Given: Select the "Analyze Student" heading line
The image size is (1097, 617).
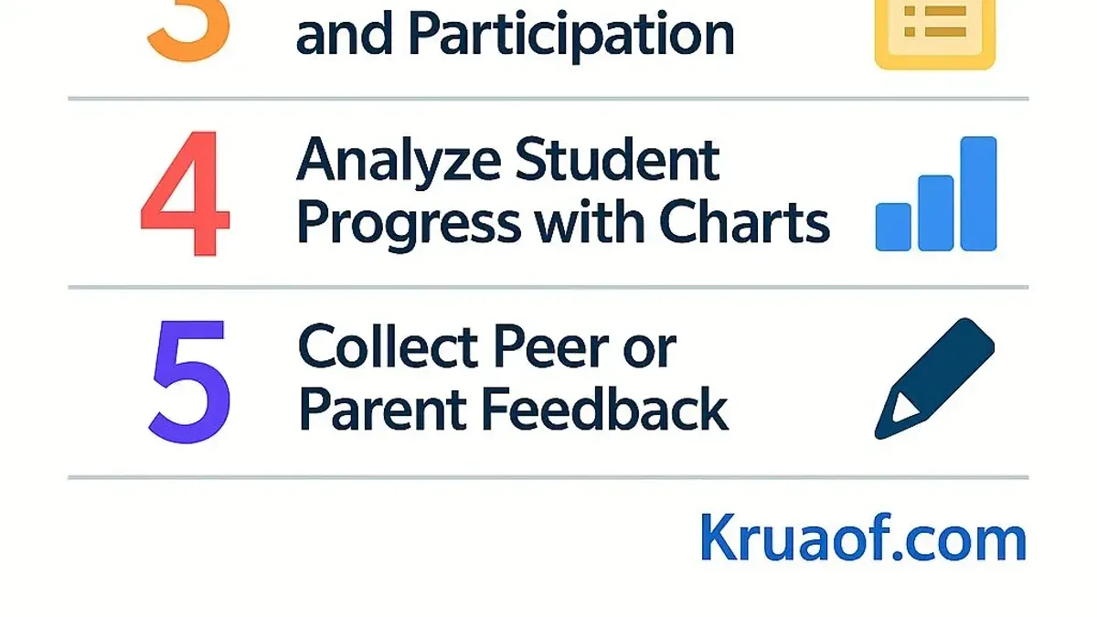Looking at the screenshot, I should click(x=508, y=159).
